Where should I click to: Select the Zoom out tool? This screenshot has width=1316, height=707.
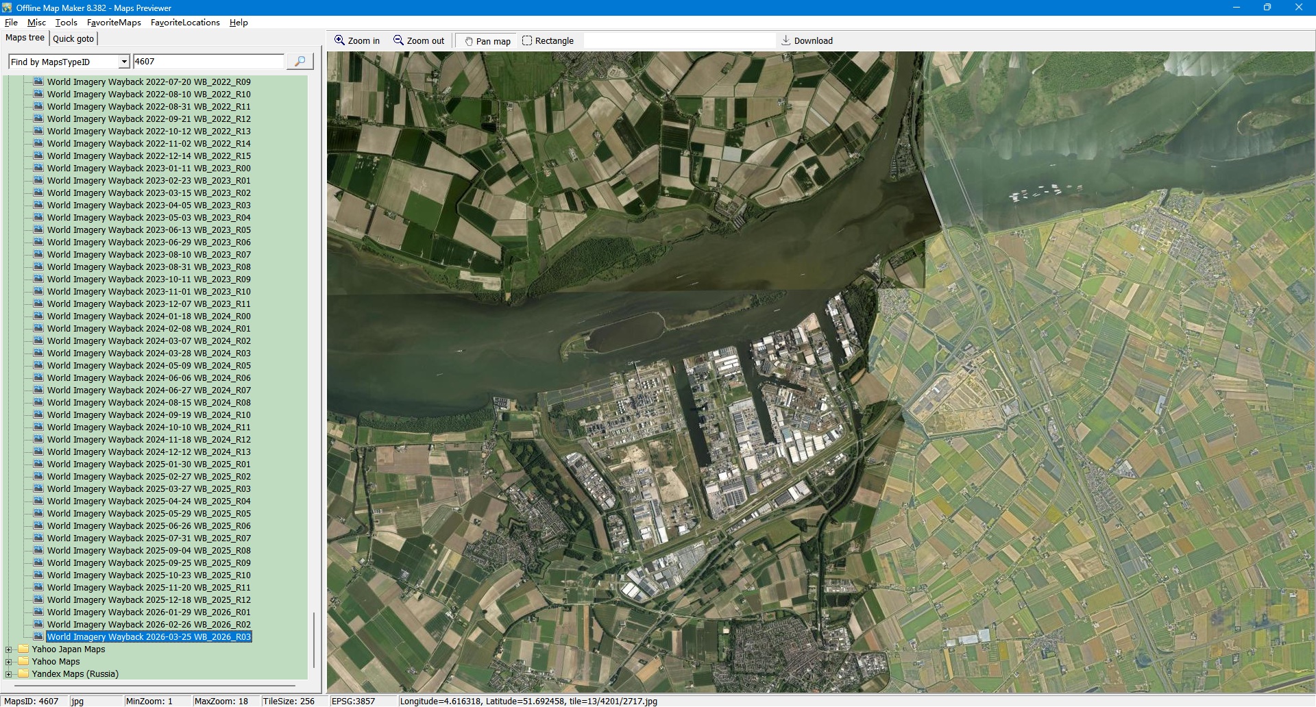[x=419, y=41]
